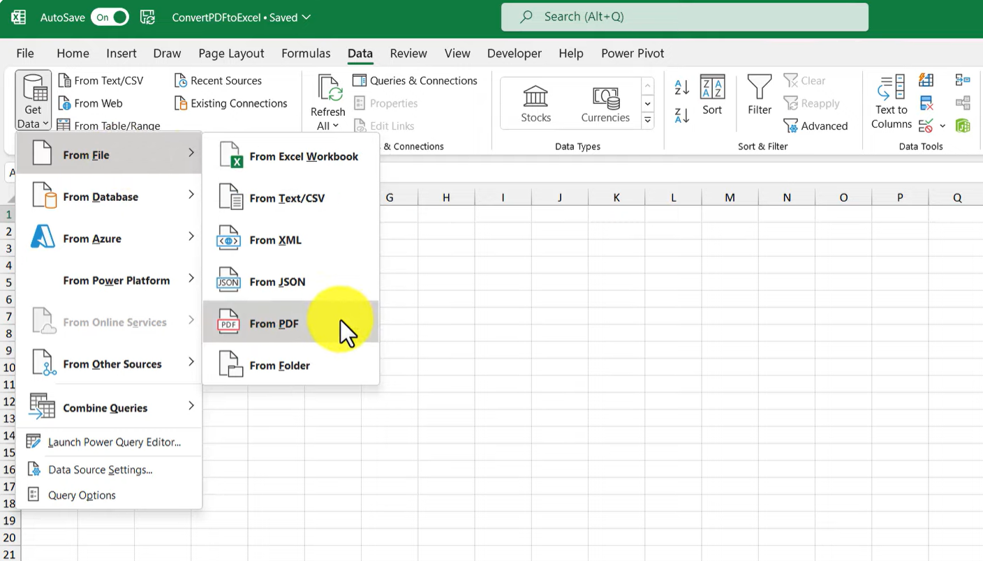Switch to the Draw tab
The height and width of the screenshot is (561, 983).
167,53
